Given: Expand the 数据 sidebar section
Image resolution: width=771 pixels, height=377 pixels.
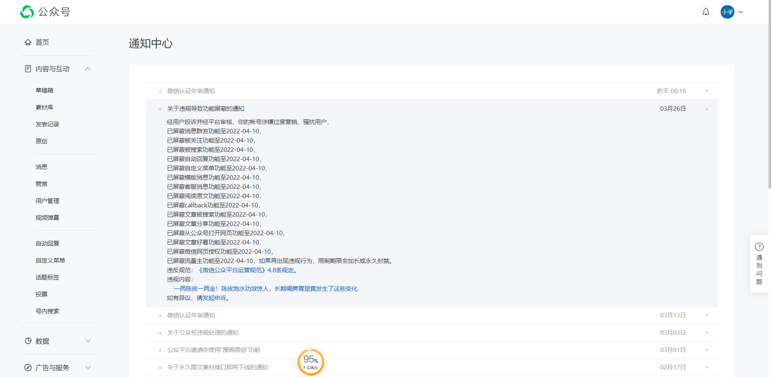Looking at the screenshot, I should tap(88, 341).
